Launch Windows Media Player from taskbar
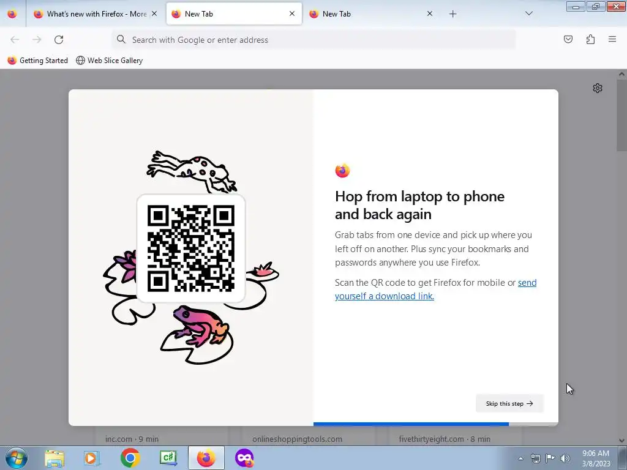Image resolution: width=627 pixels, height=470 pixels. [x=92, y=458]
